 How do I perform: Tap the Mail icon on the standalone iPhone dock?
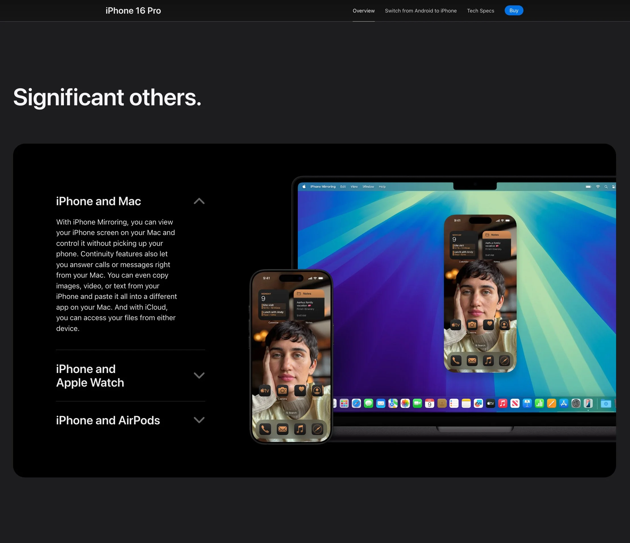tap(282, 429)
